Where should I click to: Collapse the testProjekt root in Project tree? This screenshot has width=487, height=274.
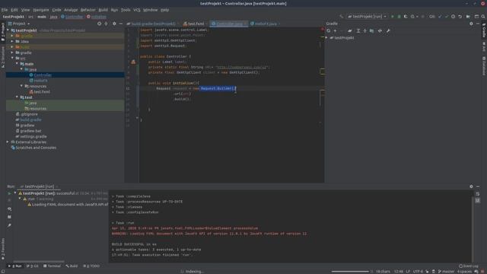pos(8,30)
